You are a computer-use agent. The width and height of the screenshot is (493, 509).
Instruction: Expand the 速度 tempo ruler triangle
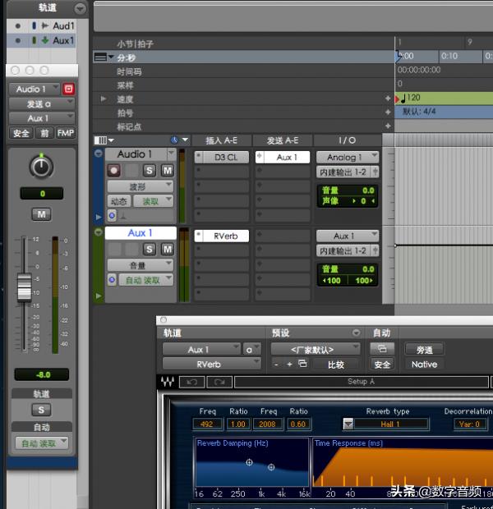(104, 99)
